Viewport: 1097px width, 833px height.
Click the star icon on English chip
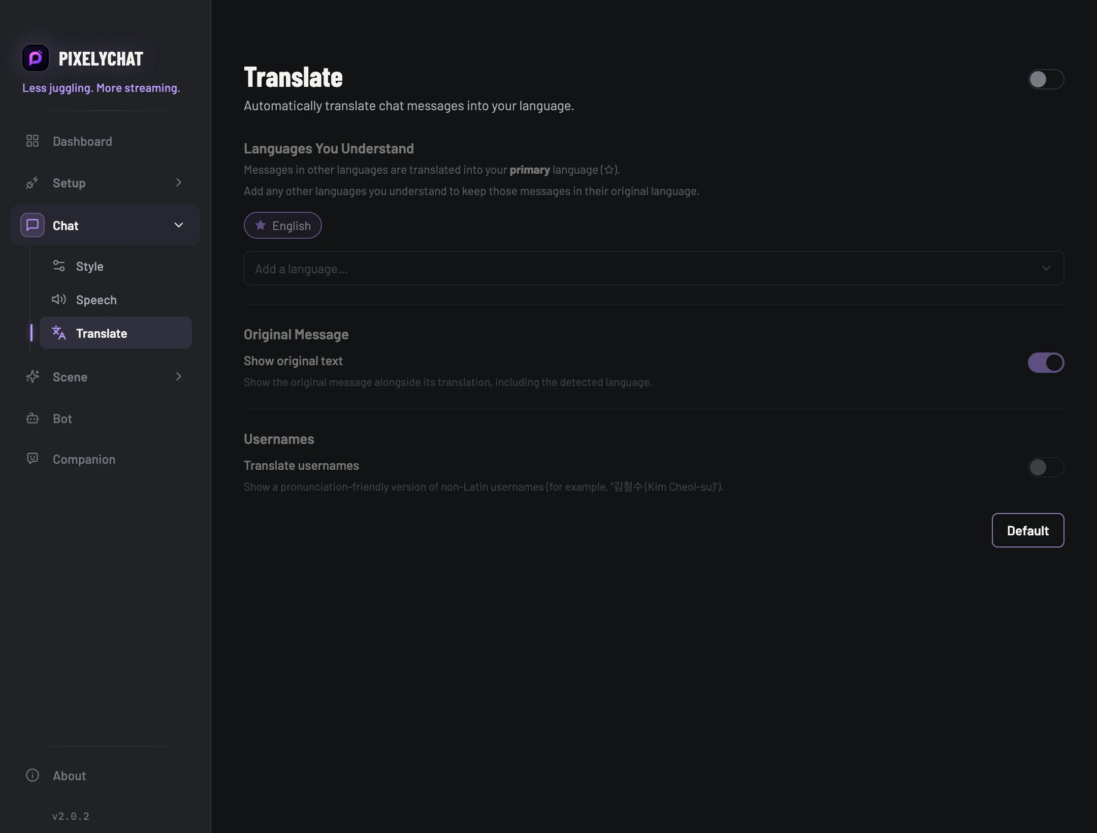[x=261, y=225]
